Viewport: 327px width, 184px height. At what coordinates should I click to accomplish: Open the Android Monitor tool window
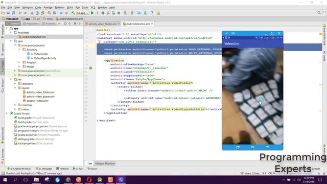coord(19,169)
